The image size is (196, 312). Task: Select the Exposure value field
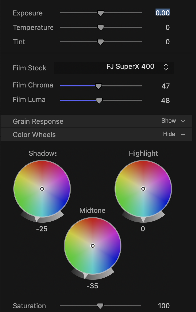click(x=162, y=13)
